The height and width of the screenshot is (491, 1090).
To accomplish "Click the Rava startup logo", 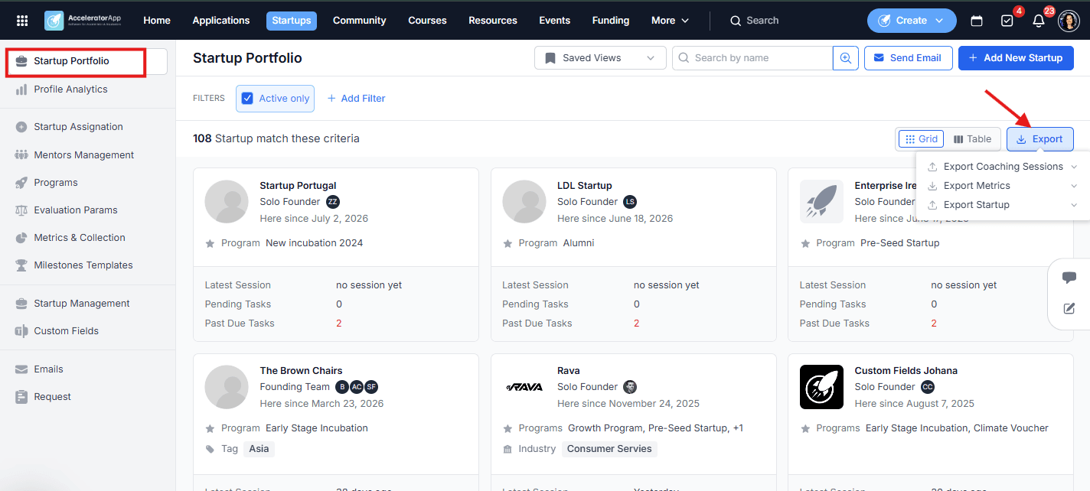I will (524, 387).
